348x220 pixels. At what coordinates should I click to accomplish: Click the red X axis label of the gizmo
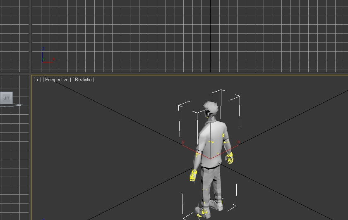tap(239, 142)
